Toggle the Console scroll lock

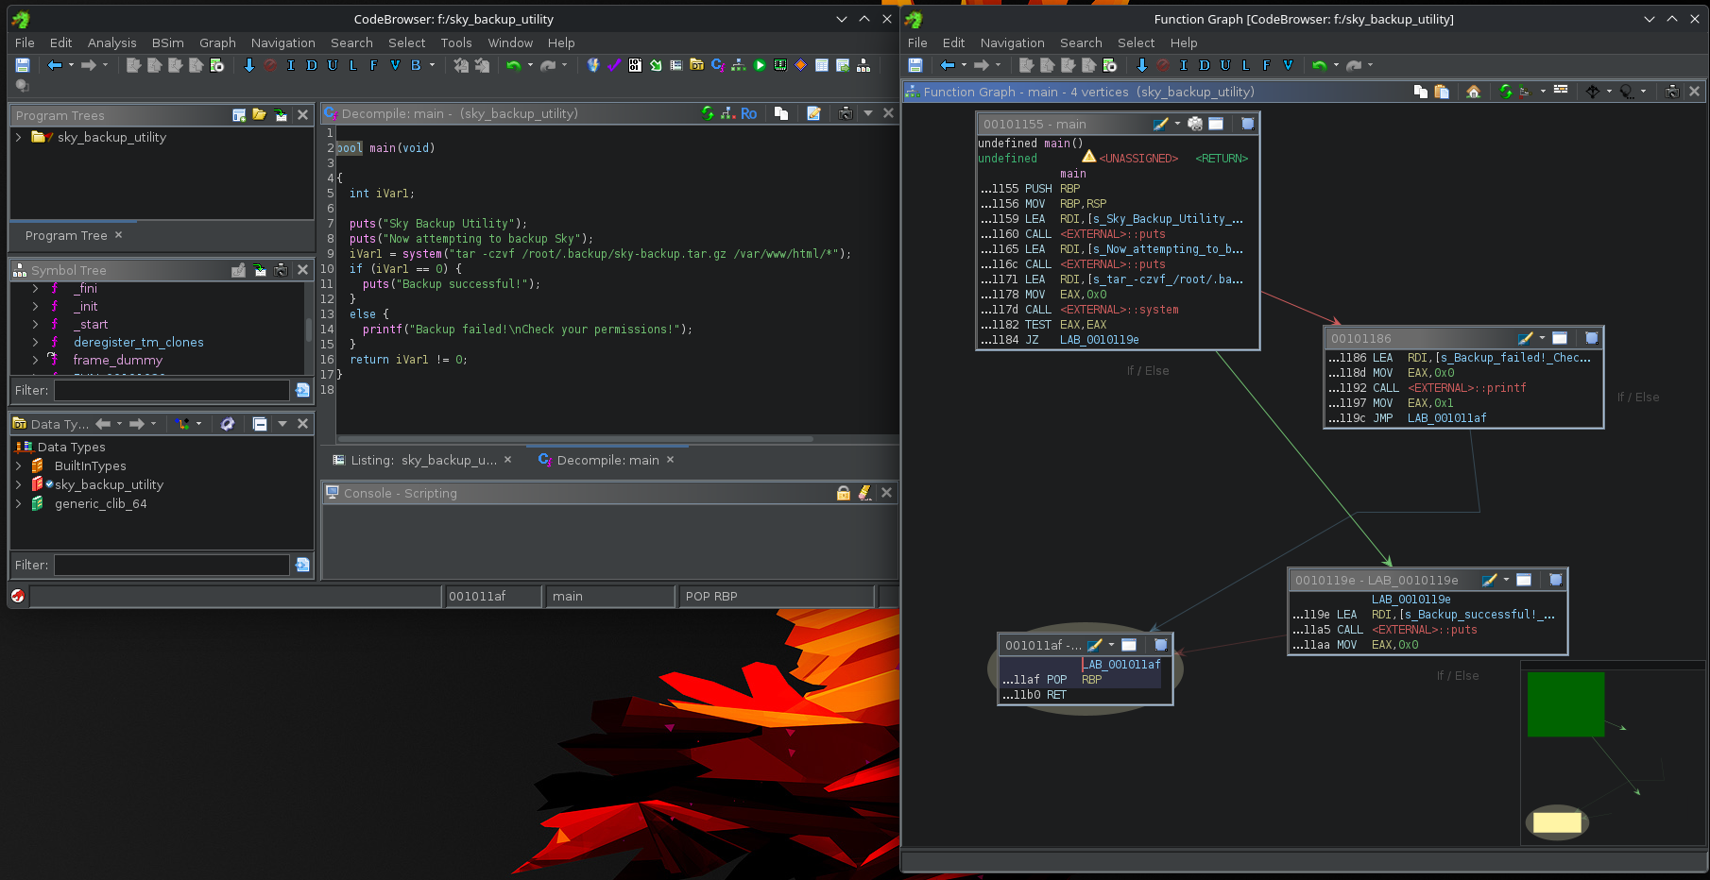(x=843, y=493)
